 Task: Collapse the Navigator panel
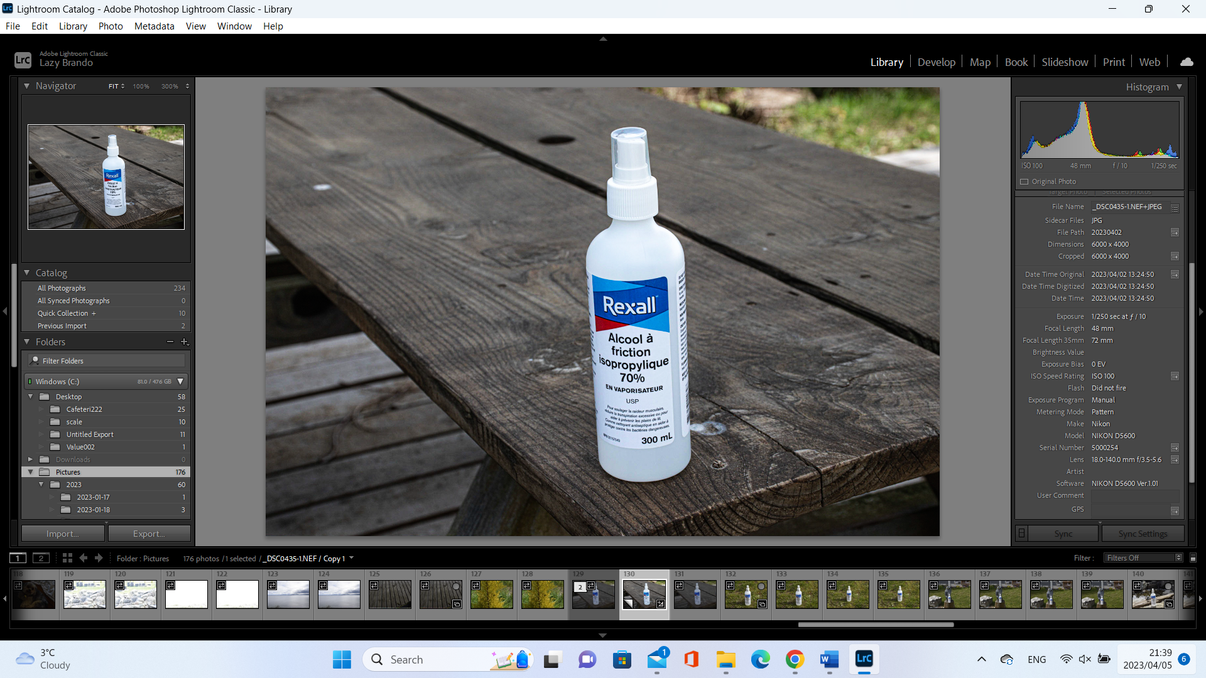[x=27, y=86]
